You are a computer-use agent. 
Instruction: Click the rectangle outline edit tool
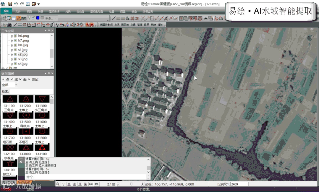click(152, 19)
